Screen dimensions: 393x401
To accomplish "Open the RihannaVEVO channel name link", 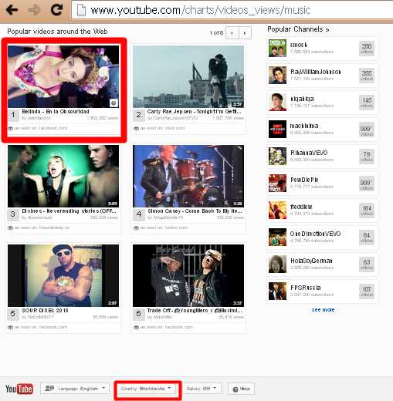I will 309,153.
